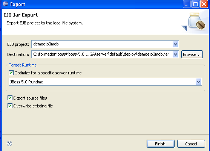Click the EJB jar with coffee bean image
210x151 pixels.
coord(194,22)
